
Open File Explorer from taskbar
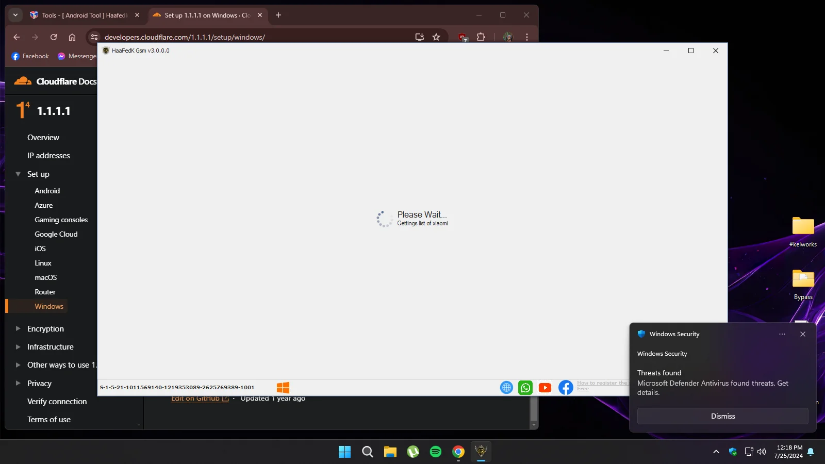pos(390,452)
